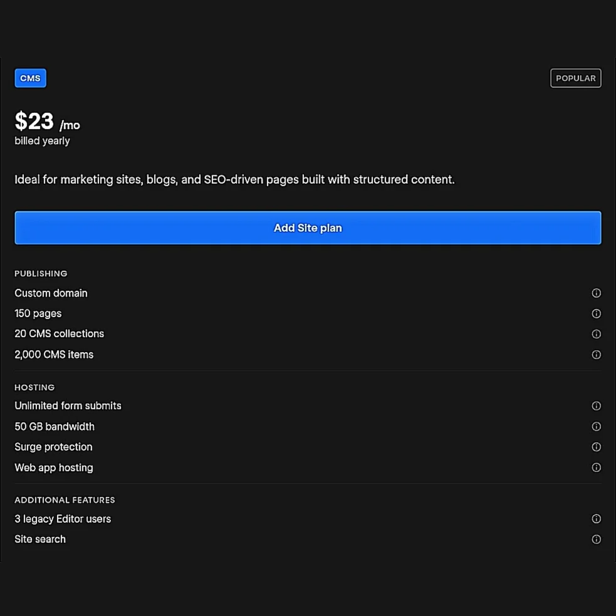Click the Surge protection feature text
This screenshot has width=616, height=616.
pyautogui.click(x=53, y=447)
